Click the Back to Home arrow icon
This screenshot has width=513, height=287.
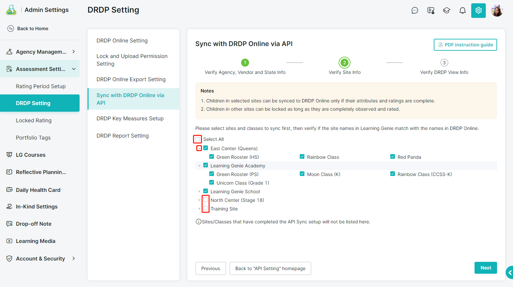tap(11, 29)
